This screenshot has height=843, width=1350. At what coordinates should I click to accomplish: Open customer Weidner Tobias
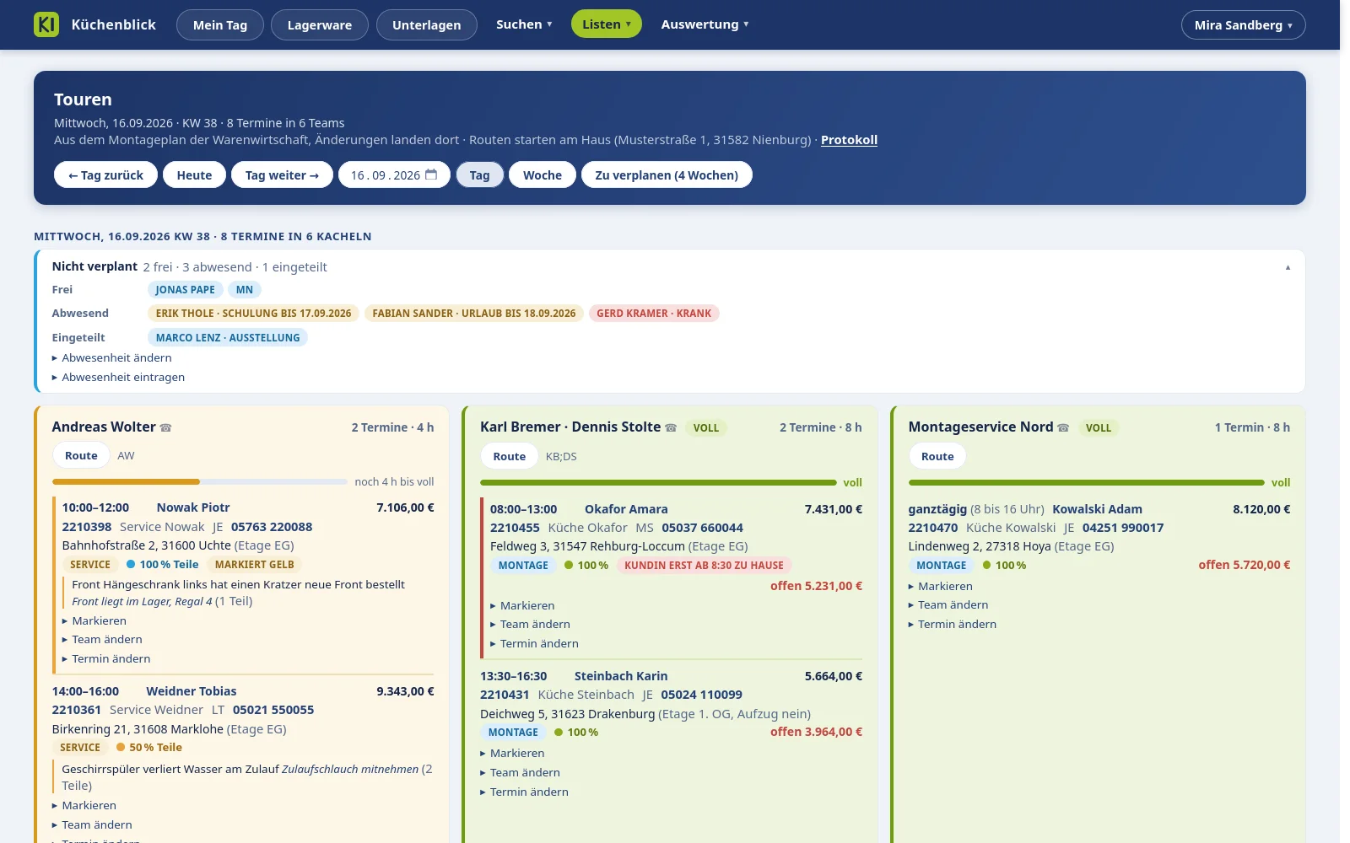[x=192, y=691]
